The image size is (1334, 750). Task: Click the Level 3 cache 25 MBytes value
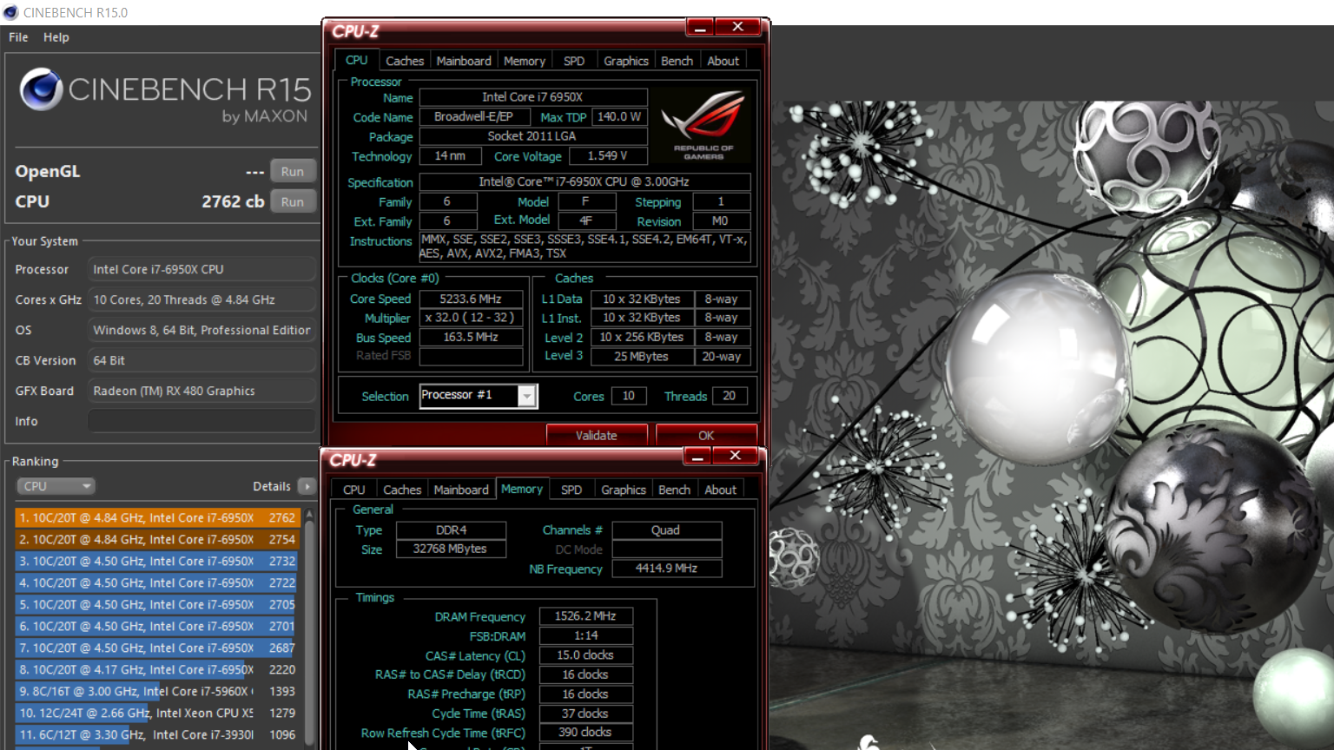pos(642,356)
